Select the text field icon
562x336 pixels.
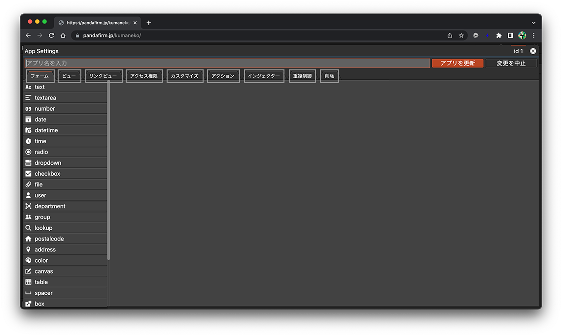(x=28, y=87)
